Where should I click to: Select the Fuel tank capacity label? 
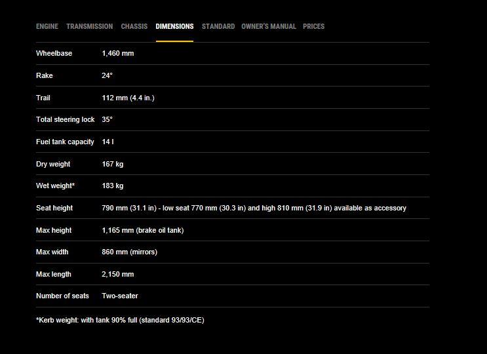pos(65,142)
